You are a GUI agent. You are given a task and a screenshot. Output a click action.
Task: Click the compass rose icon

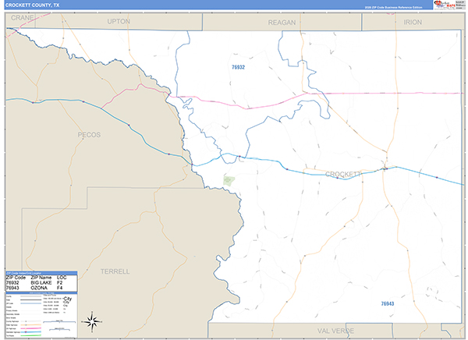[92, 322]
